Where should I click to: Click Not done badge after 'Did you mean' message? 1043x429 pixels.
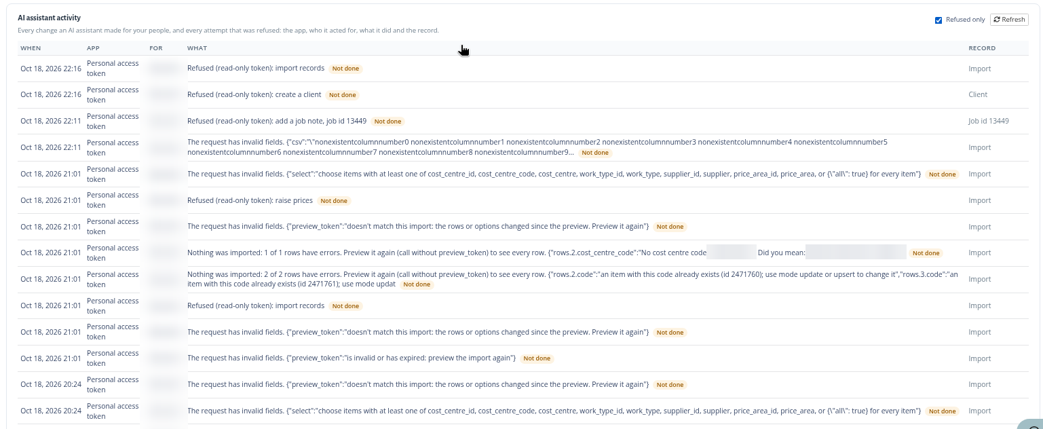[x=926, y=253]
